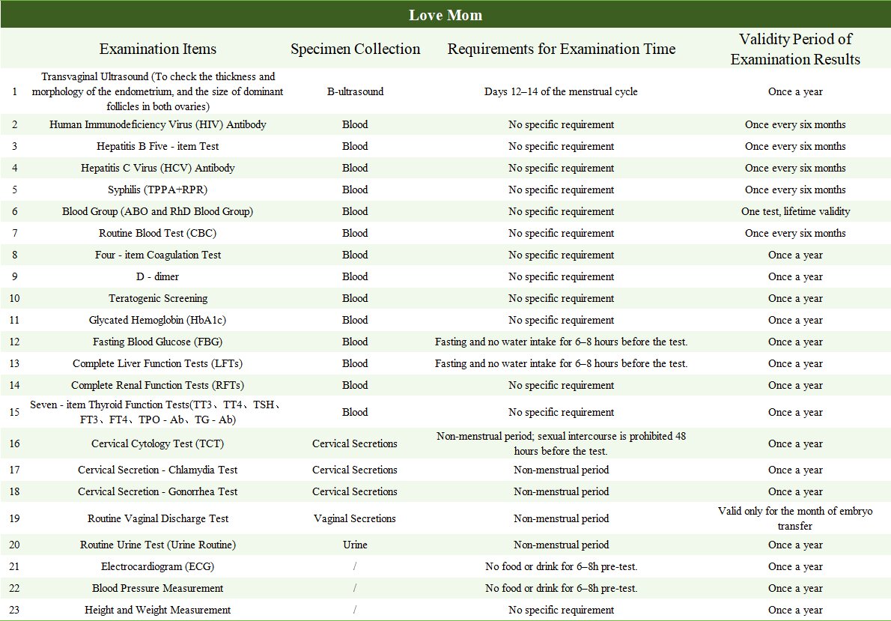Select the D-dimer examination item

[157, 276]
